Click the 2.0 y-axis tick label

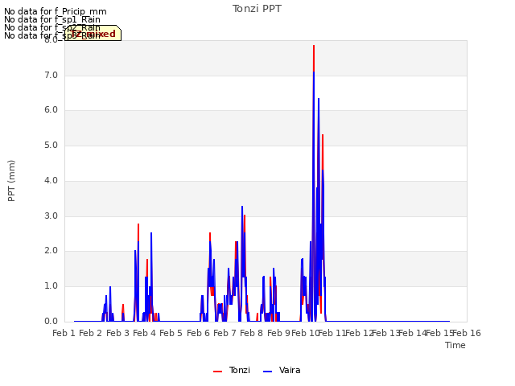[51, 251]
